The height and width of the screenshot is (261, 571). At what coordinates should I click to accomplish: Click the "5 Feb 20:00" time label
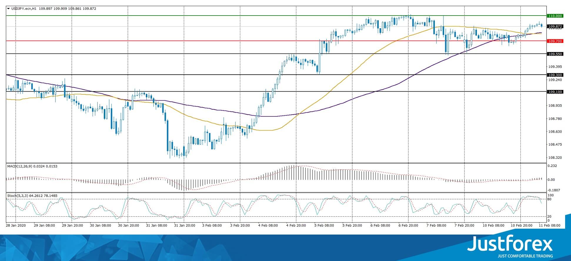pos(352,225)
